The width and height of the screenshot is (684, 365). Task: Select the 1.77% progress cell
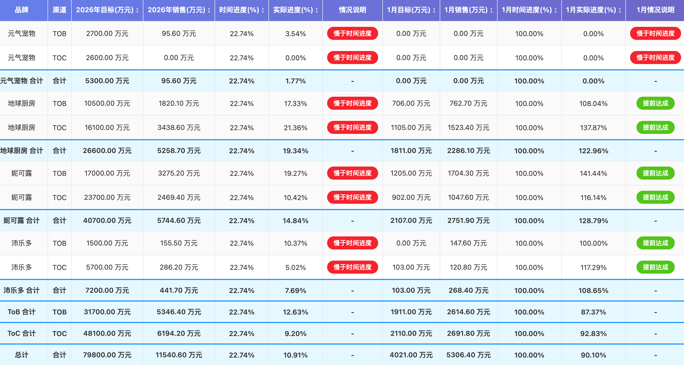pos(296,81)
